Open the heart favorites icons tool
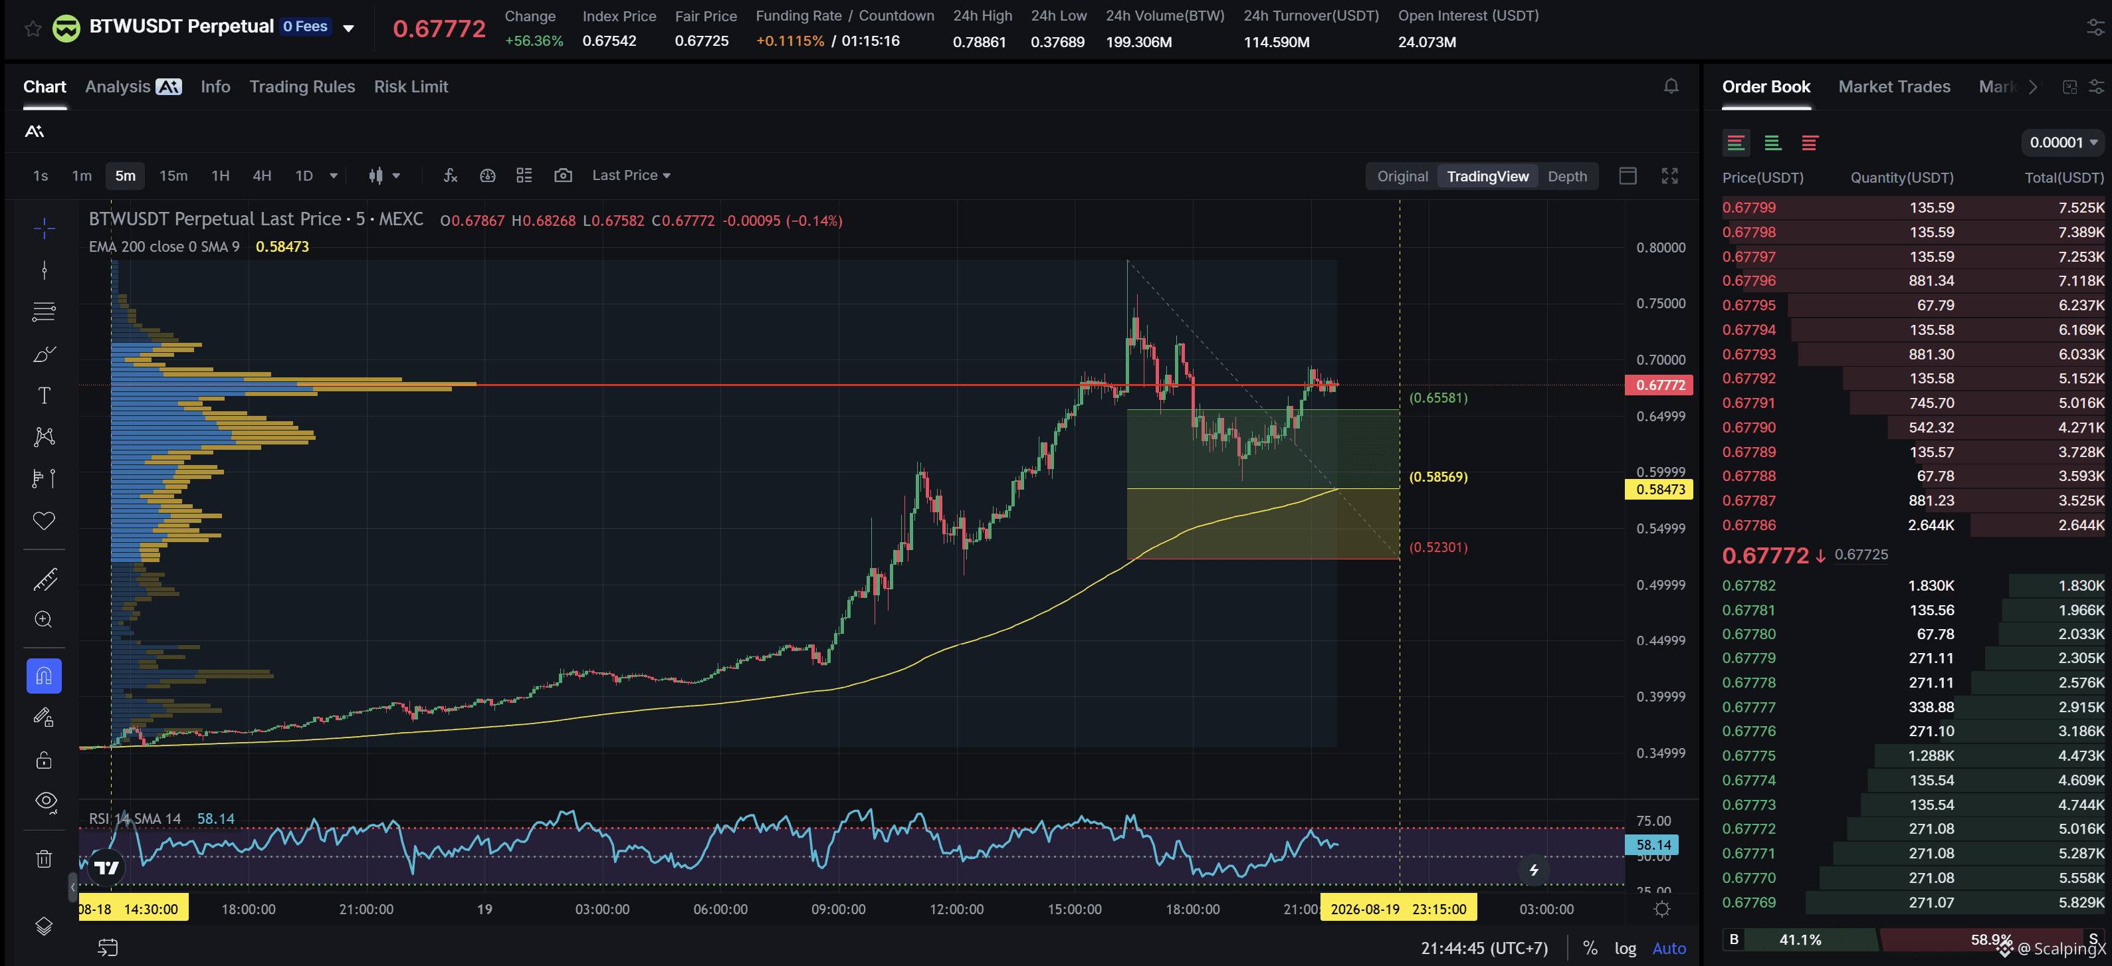This screenshot has width=2112, height=966. click(45, 520)
